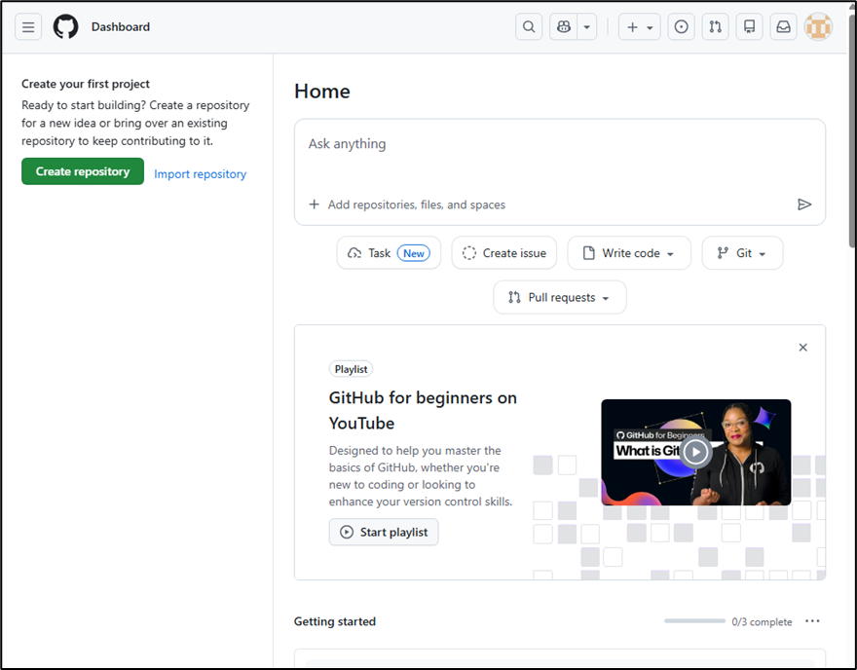Click the Playlist label badge

point(351,369)
